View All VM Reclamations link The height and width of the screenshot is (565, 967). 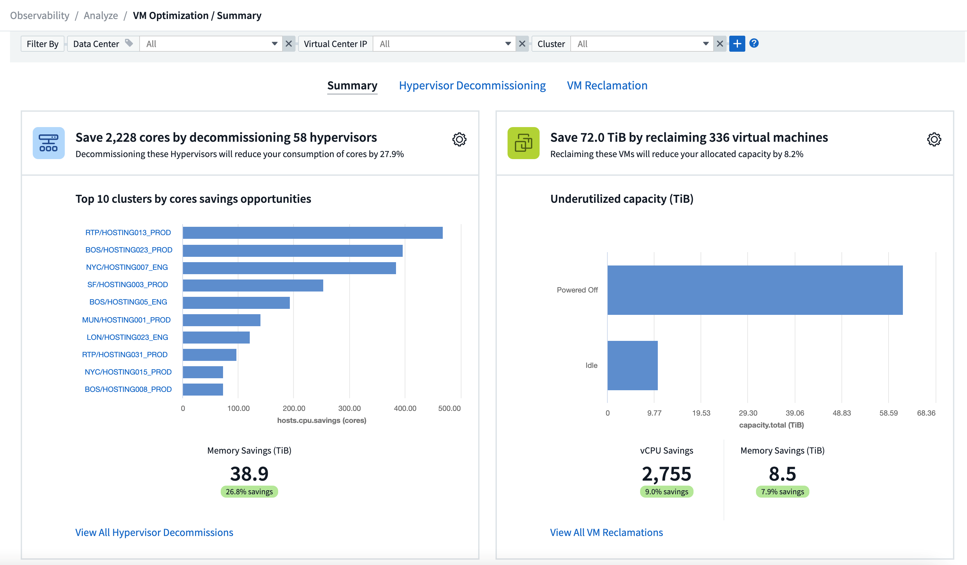coord(605,532)
